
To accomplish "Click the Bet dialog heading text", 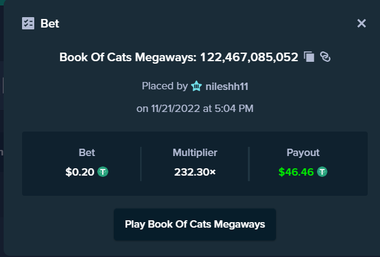I will (x=50, y=23).
